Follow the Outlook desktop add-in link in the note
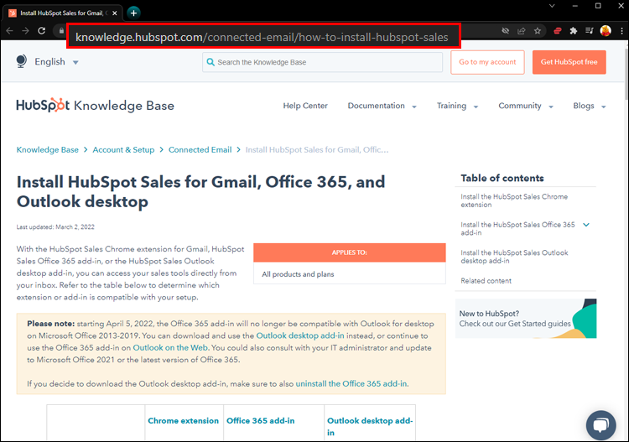This screenshot has width=629, height=442. point(300,335)
